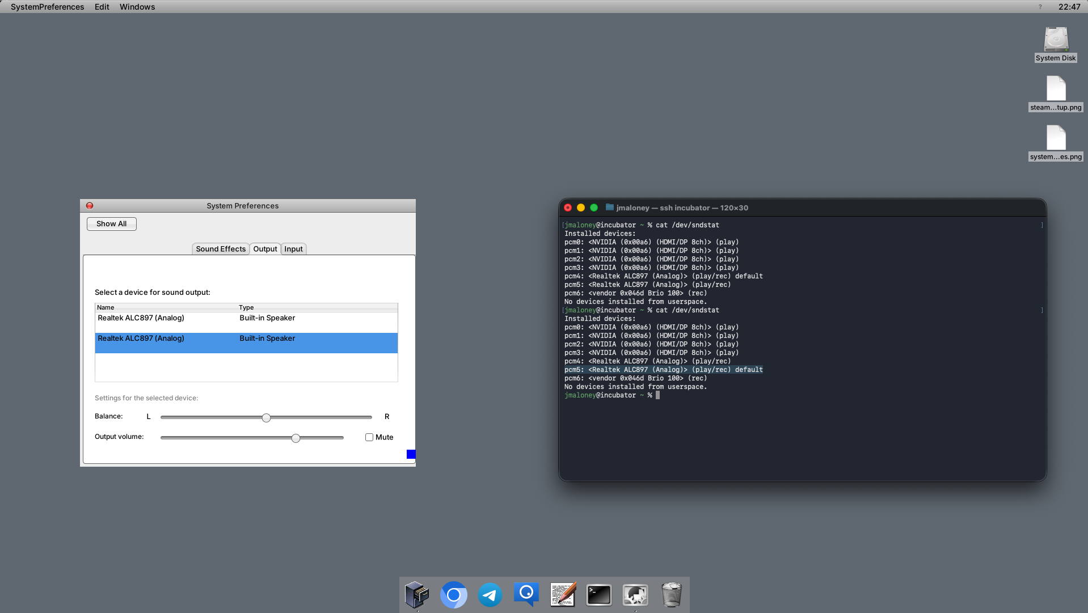
Task: Toggle the Mute checkbox
Action: [369, 437]
